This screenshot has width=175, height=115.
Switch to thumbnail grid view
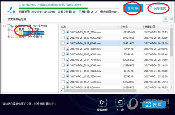click(171, 19)
